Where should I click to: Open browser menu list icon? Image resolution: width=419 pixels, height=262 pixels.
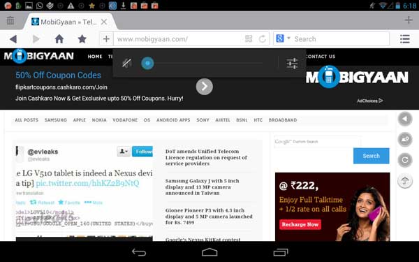coord(405,39)
